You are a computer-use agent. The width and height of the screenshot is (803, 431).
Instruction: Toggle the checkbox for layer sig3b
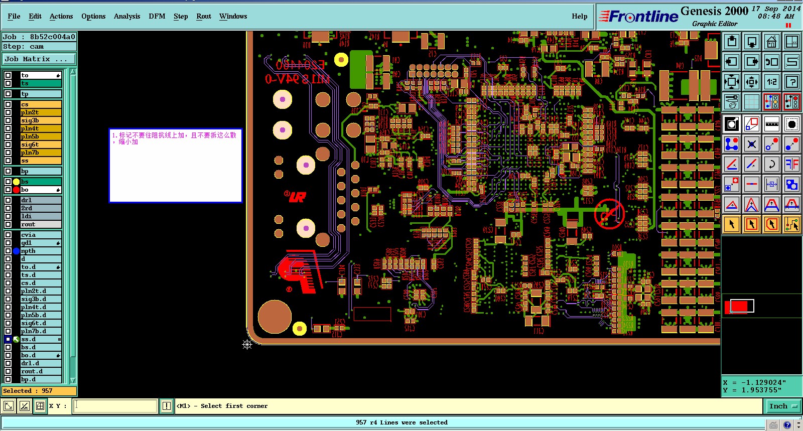(8, 120)
